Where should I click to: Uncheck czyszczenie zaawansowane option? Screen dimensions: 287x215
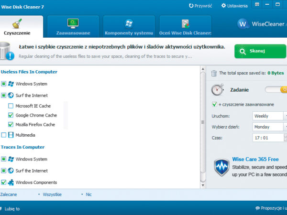214,104
